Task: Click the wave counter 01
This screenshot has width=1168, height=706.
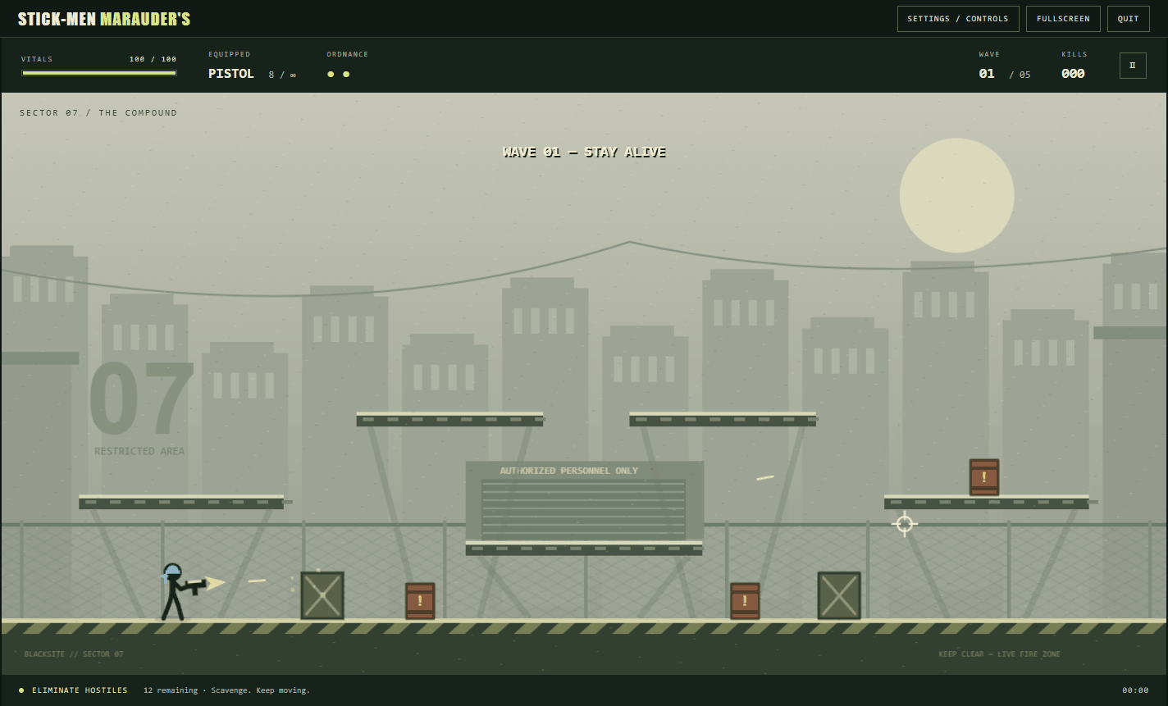Action: (x=987, y=74)
